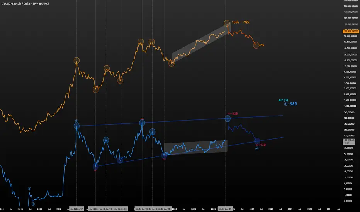Click the 2017 label on time axis

coord(59,209)
